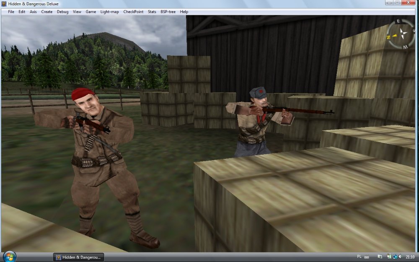Minimize the Hidden & Dangerous Deluxe window
419x262 pixels.
(x=389, y=3)
